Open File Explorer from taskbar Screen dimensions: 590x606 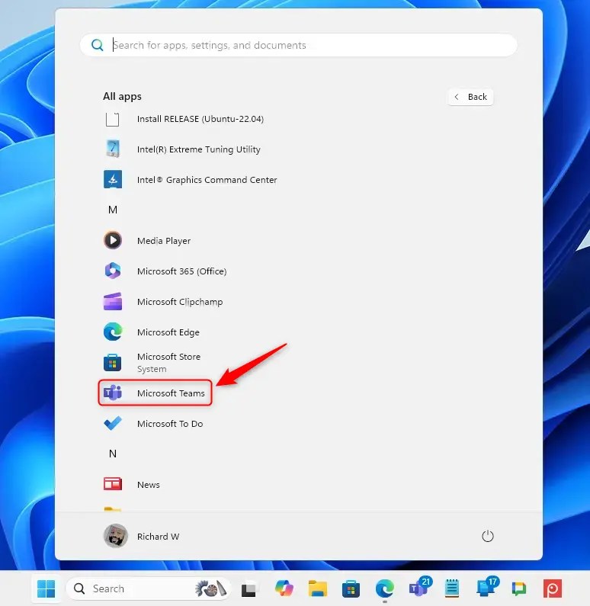[318, 588]
